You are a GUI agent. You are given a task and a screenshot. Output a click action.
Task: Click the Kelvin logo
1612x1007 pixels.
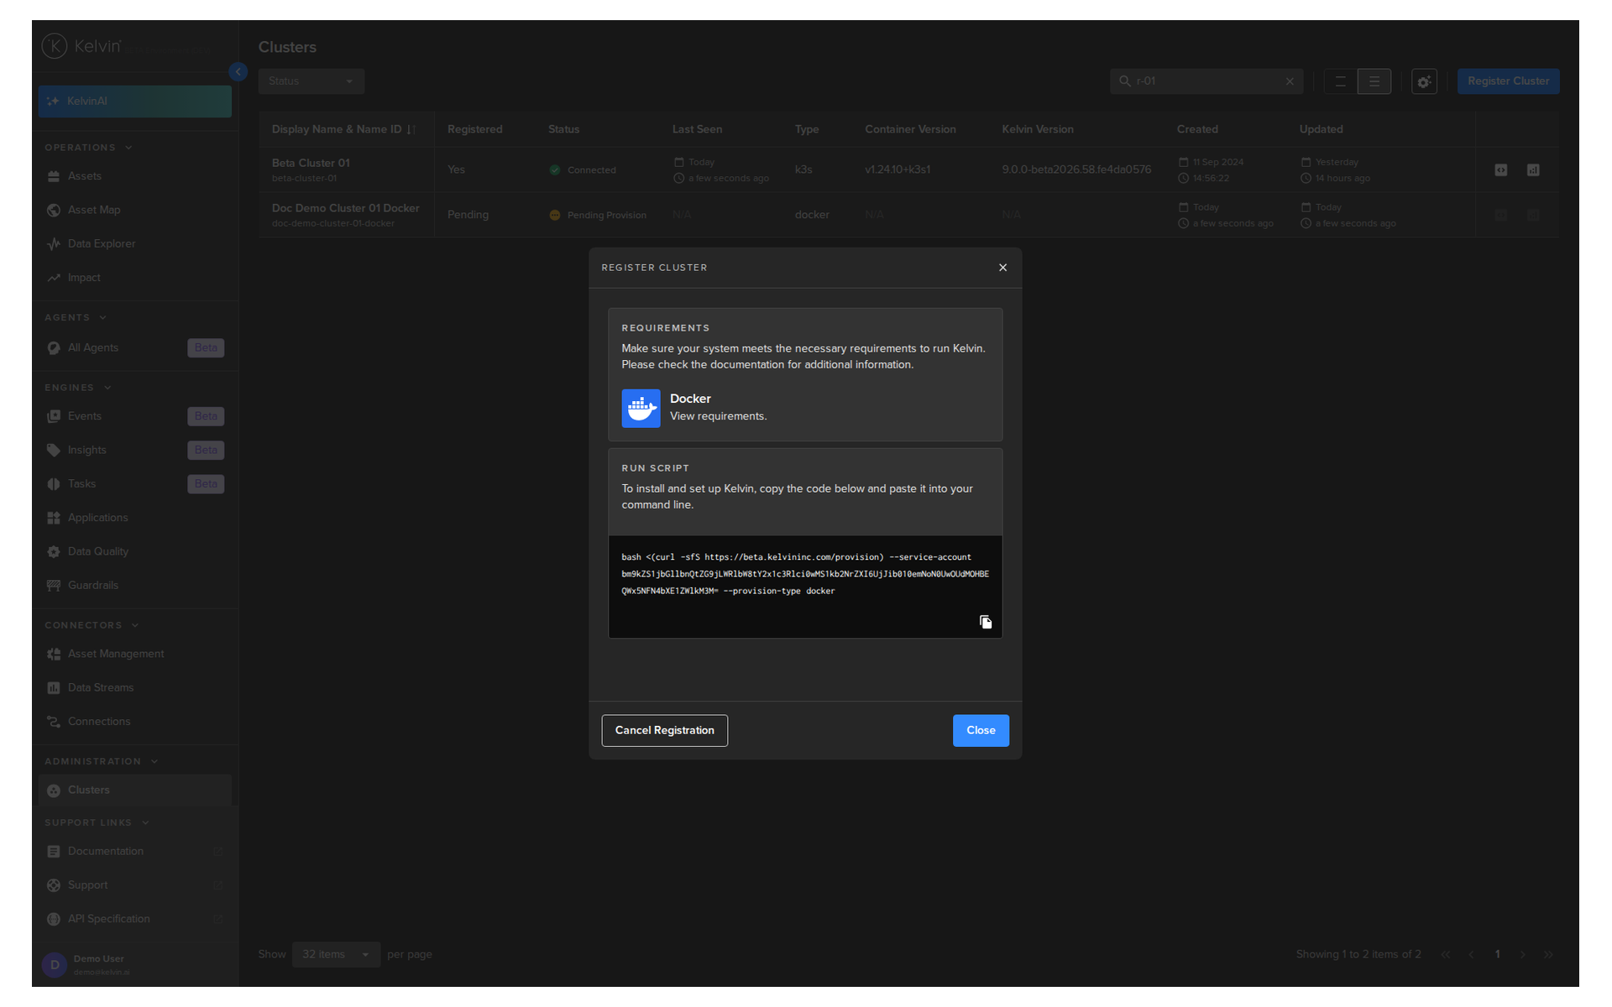pos(81,46)
